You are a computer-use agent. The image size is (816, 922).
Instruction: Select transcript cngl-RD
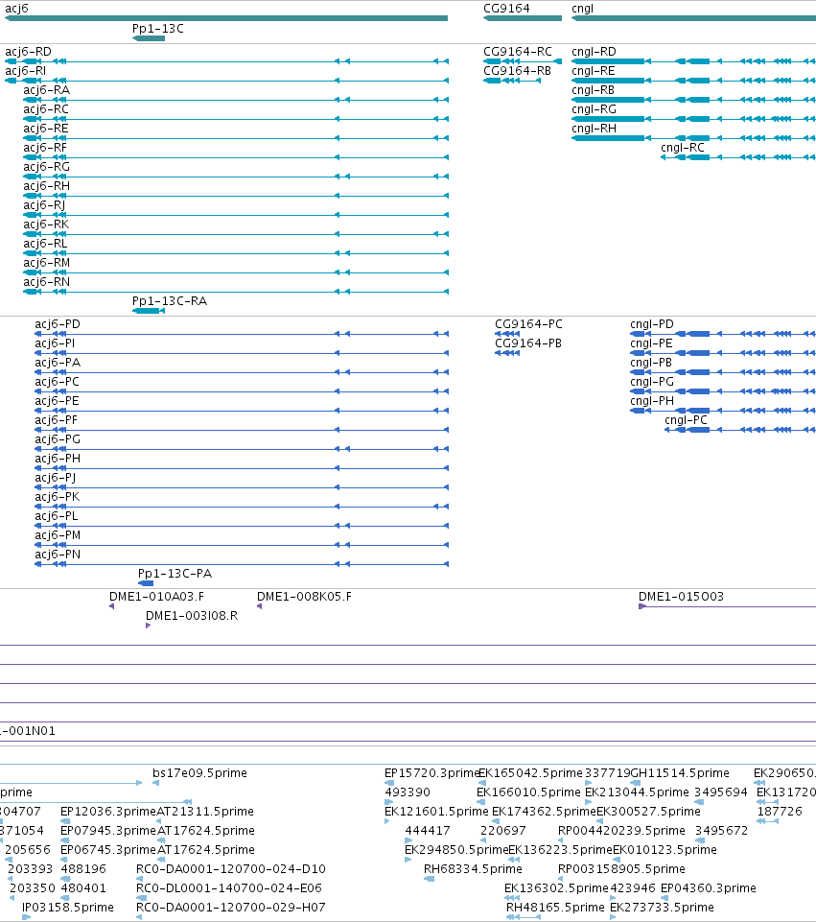pos(594,52)
